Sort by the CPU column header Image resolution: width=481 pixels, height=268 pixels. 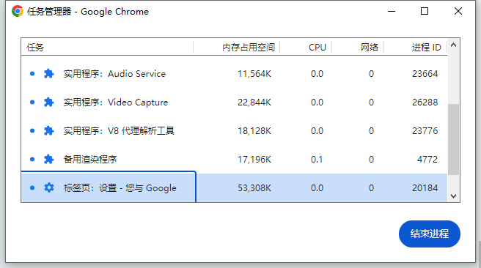(306, 47)
